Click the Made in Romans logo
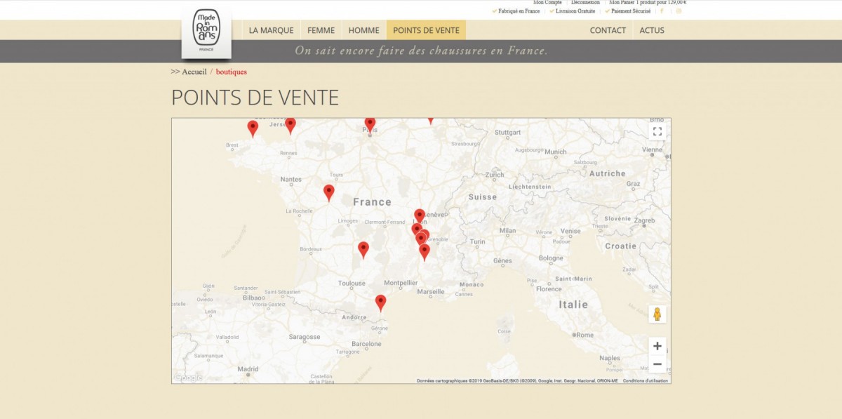The height and width of the screenshot is (419, 842). (x=206, y=33)
